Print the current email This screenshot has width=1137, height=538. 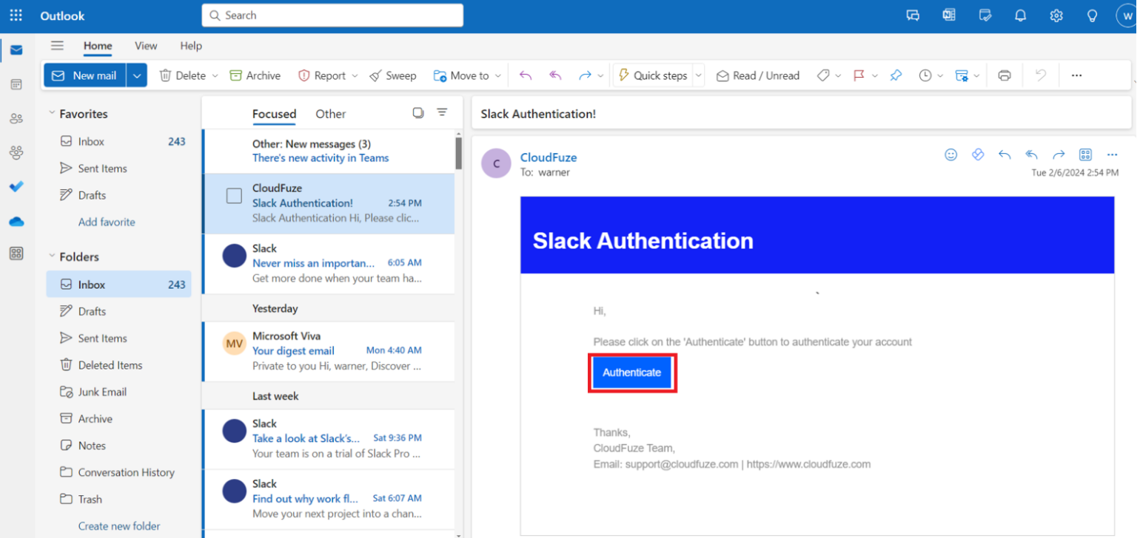click(1004, 75)
